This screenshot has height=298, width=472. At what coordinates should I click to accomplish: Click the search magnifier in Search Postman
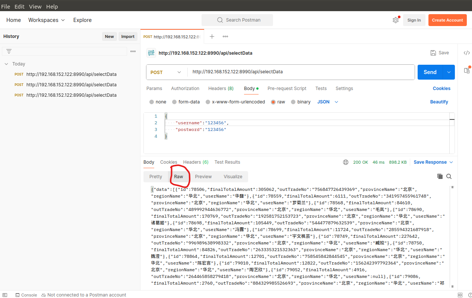[x=220, y=20]
